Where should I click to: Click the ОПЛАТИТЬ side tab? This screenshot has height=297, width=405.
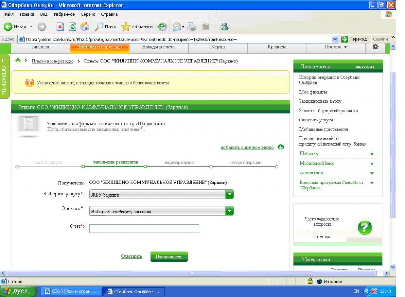tap(4, 76)
